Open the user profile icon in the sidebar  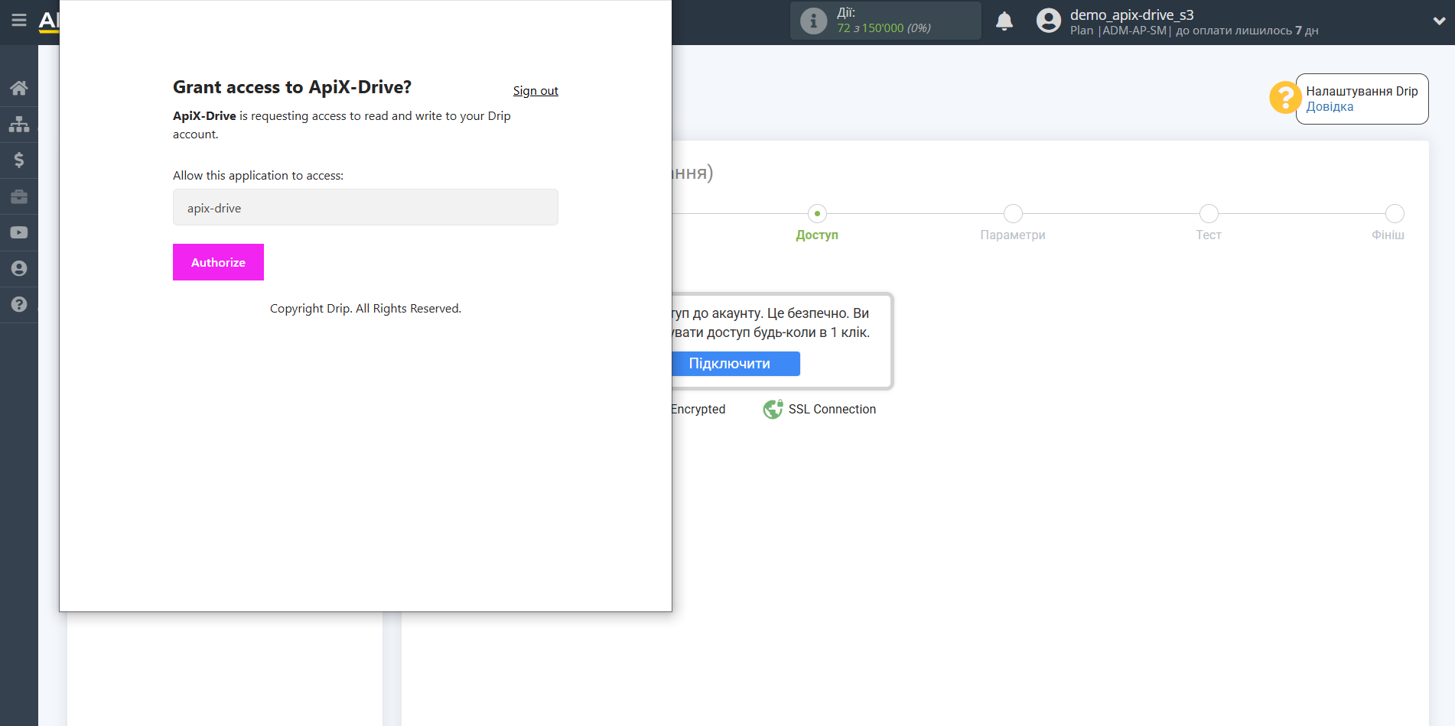(x=19, y=268)
